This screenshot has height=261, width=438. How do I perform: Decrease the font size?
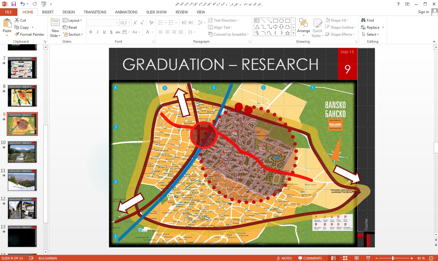pos(142,23)
